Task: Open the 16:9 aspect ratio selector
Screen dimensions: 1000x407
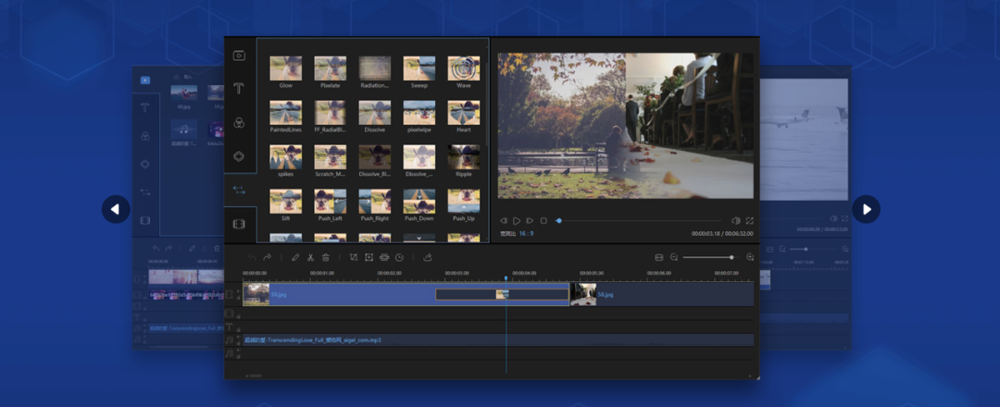Action: click(x=525, y=234)
